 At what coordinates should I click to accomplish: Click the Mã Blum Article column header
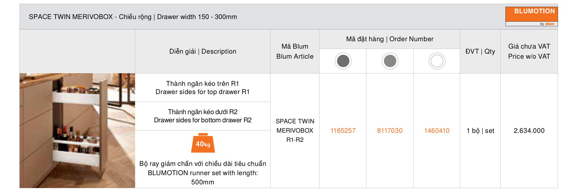pyautogui.click(x=295, y=51)
